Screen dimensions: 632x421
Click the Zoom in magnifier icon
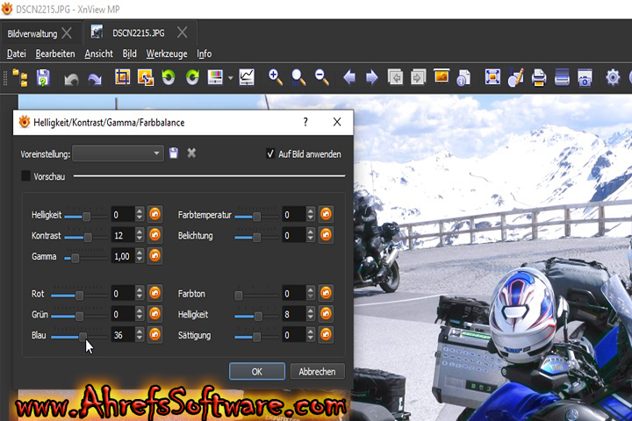point(276,78)
